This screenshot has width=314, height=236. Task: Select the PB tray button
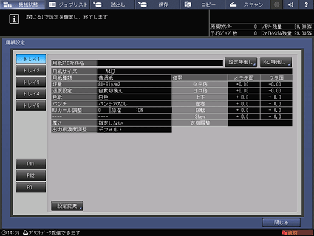tap(31, 187)
